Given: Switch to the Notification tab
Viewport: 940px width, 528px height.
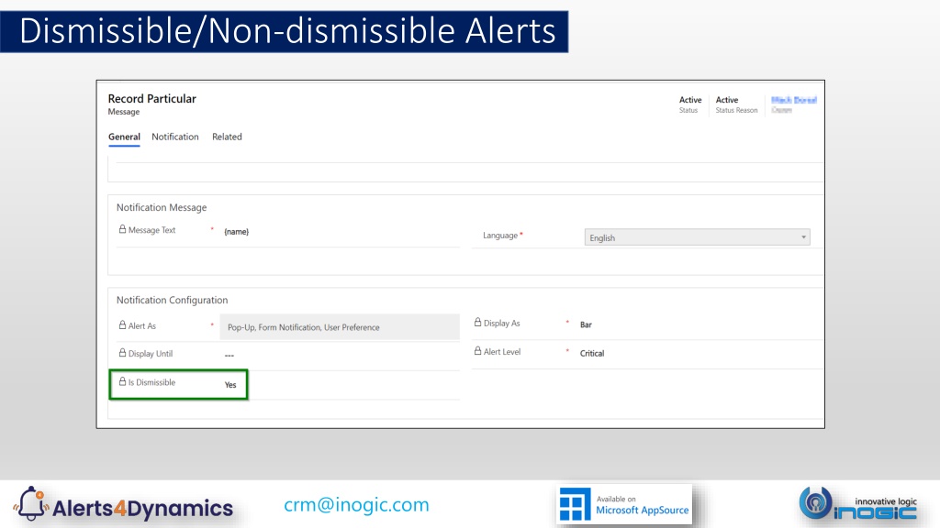Looking at the screenshot, I should click(175, 137).
